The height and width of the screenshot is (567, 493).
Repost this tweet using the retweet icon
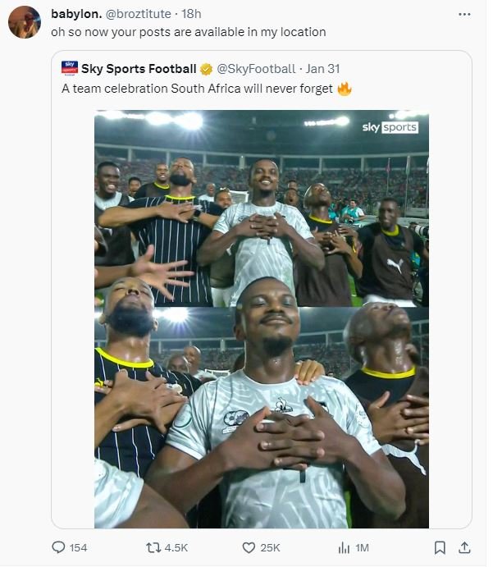click(x=154, y=547)
